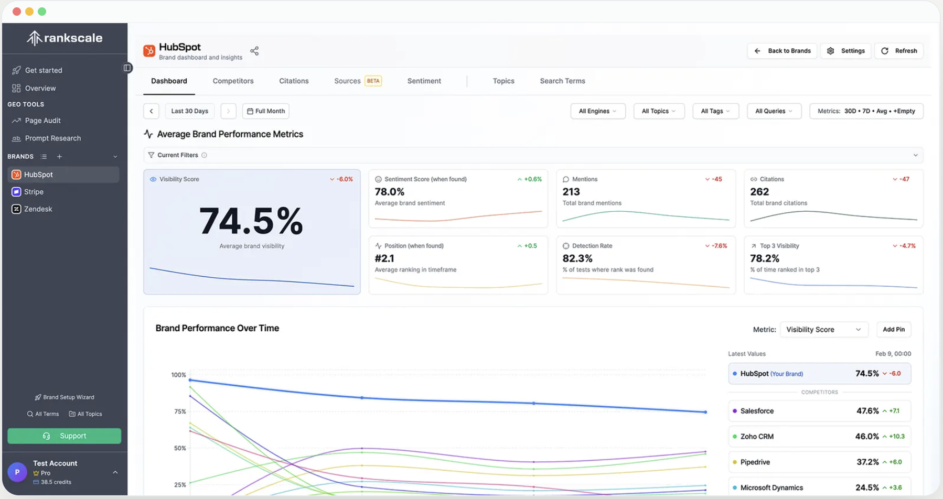Open the All Queries dropdown
The width and height of the screenshot is (943, 499).
(x=774, y=111)
